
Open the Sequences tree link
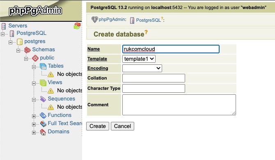(x=62, y=98)
